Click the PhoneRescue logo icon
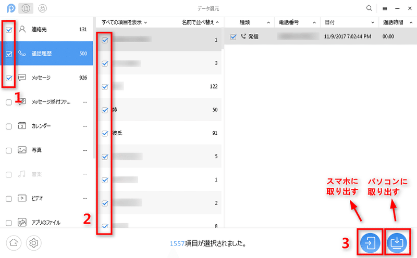417x258 pixels. (x=11, y=8)
